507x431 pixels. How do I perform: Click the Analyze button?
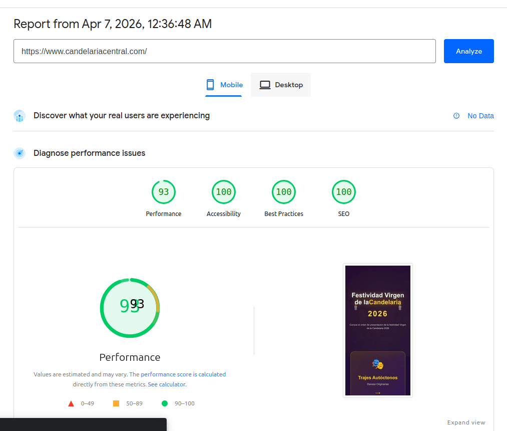[468, 51]
